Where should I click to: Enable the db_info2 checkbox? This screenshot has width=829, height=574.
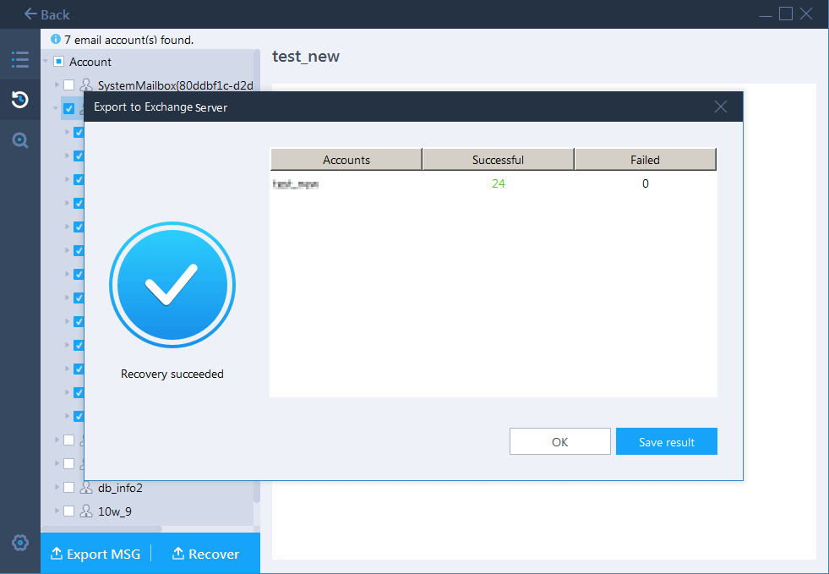pos(68,488)
